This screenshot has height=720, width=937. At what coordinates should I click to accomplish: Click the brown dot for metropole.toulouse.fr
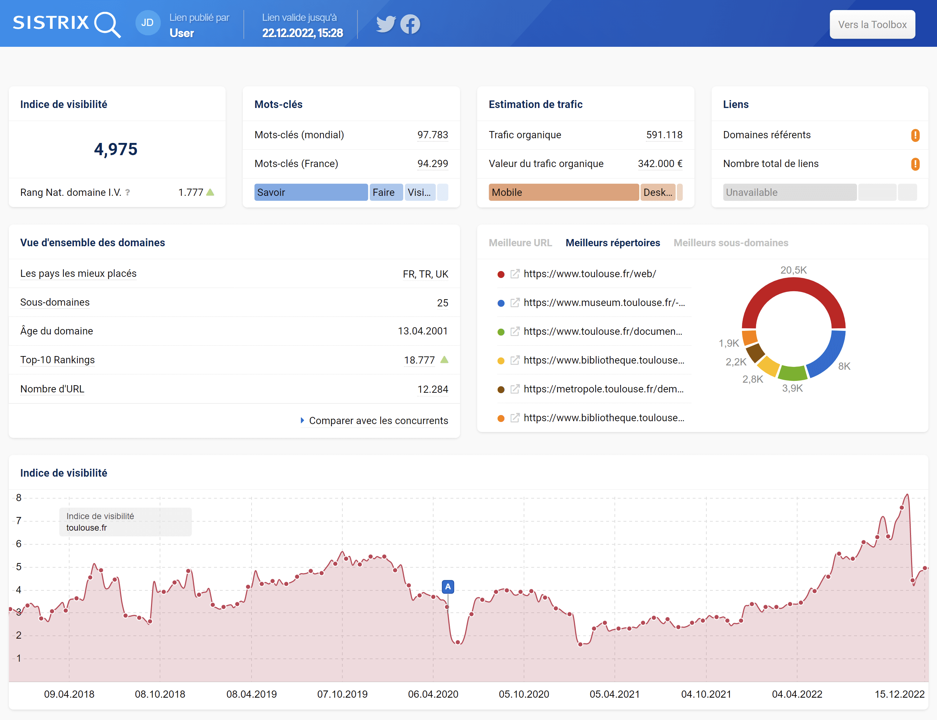click(x=501, y=390)
